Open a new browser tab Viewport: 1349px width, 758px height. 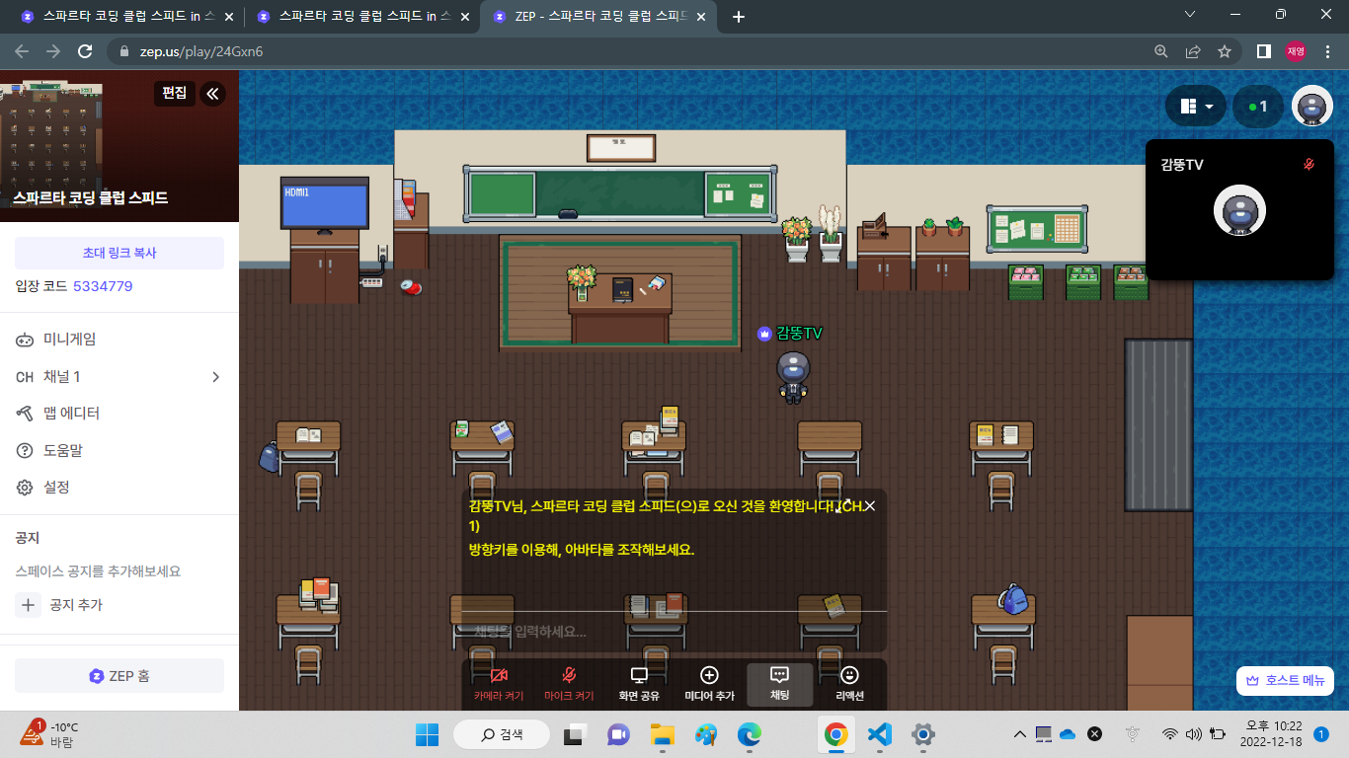coord(739,17)
